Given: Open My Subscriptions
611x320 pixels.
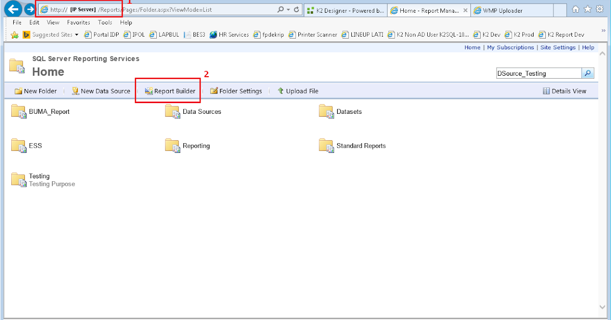Looking at the screenshot, I should 510,47.
